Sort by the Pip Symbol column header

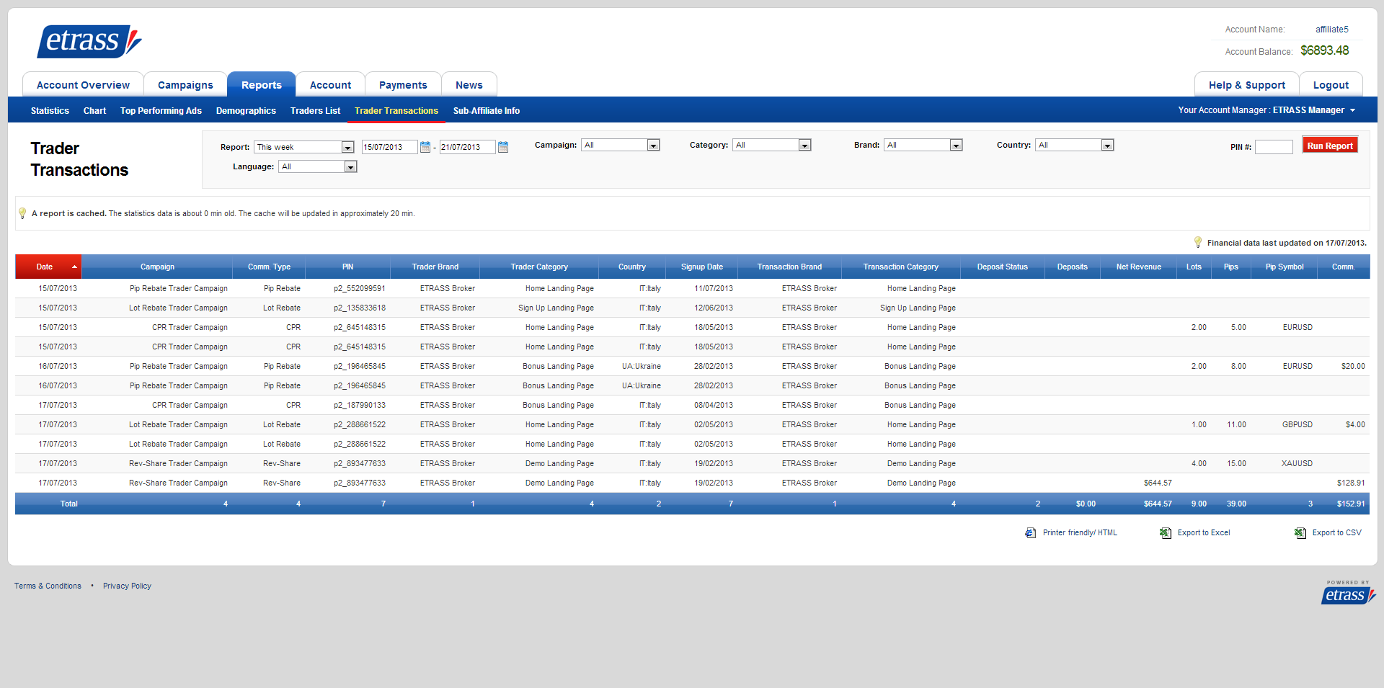pyautogui.click(x=1284, y=267)
